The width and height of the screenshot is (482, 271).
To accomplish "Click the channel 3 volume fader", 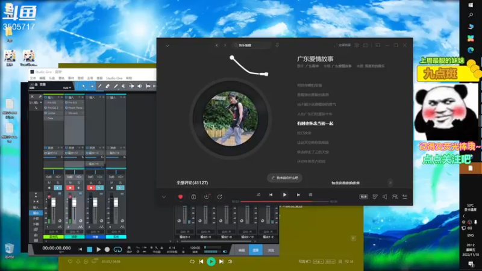I will [x=95, y=202].
